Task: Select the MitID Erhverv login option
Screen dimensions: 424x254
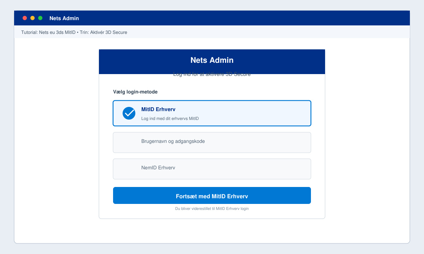Action: coord(212,113)
